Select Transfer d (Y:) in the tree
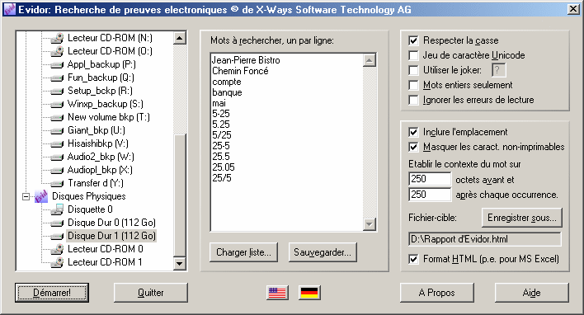 coord(96,183)
